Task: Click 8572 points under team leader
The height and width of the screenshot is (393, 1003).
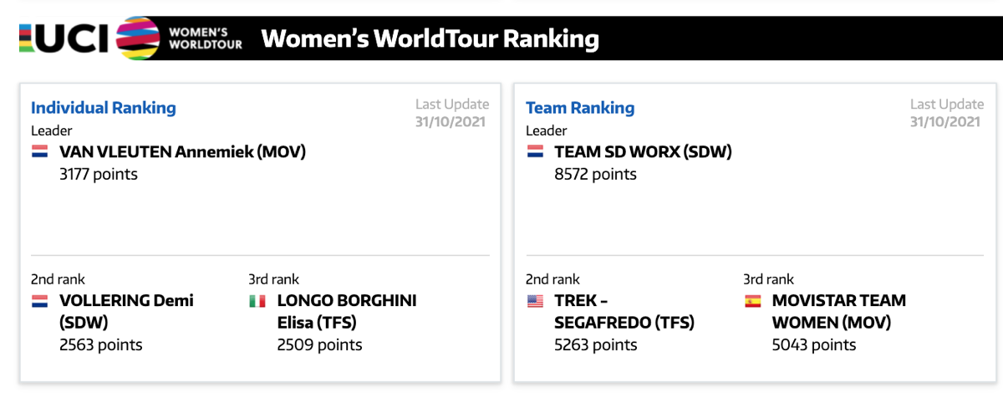Action: click(x=595, y=175)
